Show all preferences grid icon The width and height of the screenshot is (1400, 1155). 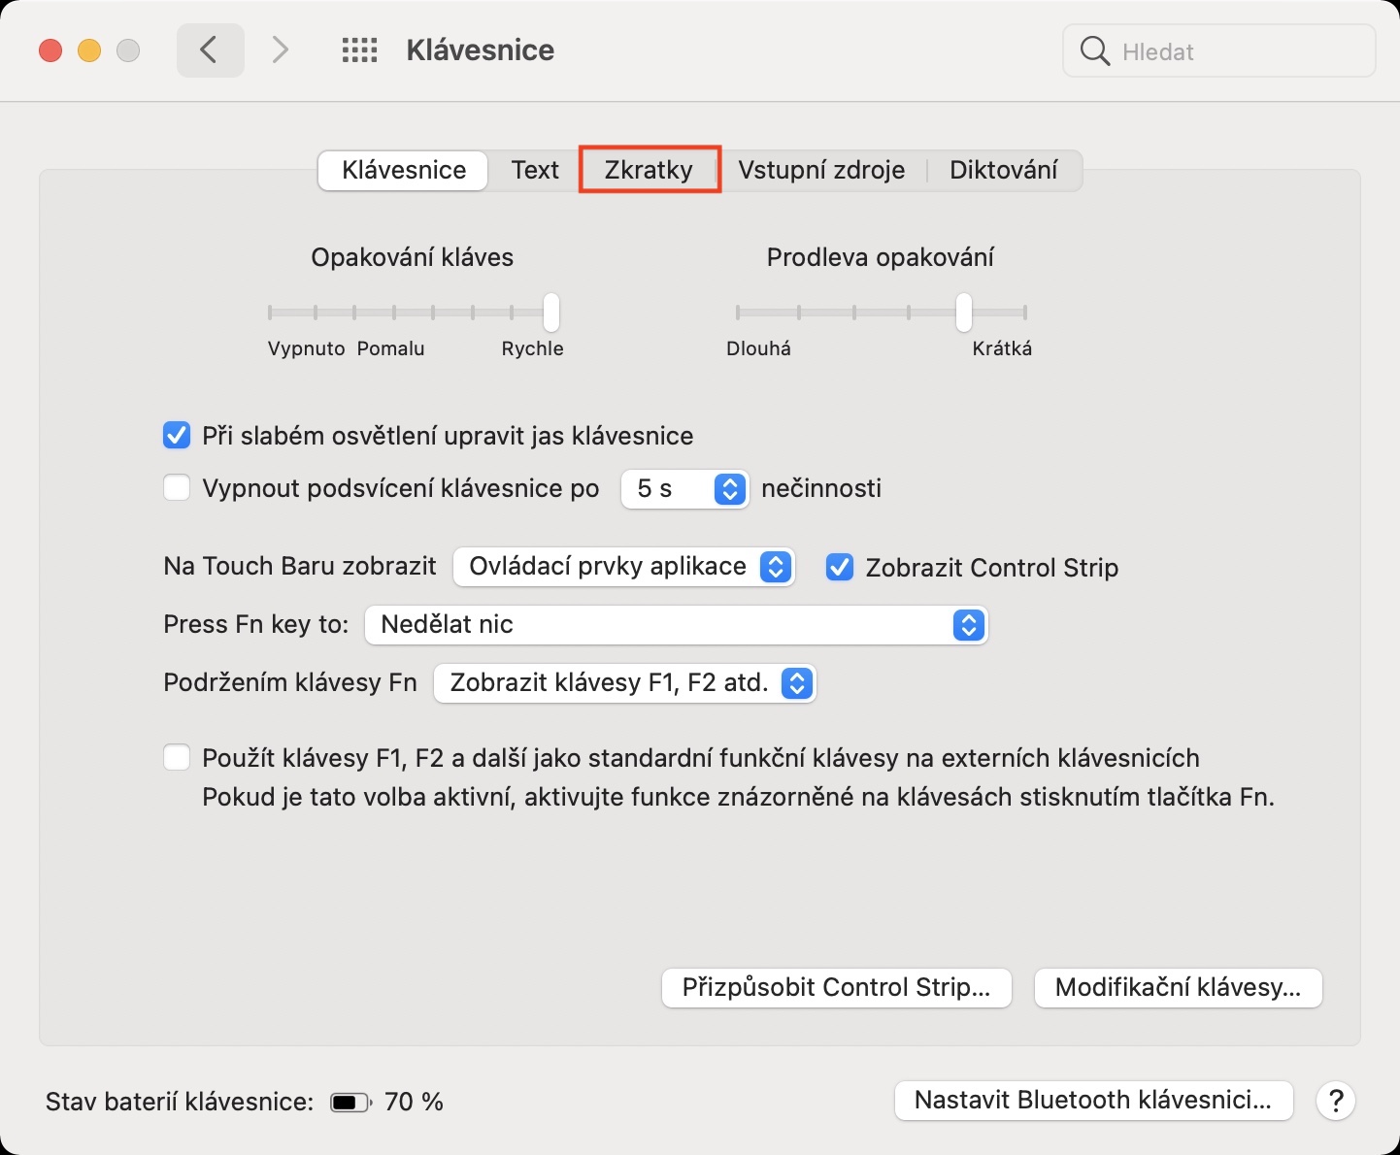(359, 50)
